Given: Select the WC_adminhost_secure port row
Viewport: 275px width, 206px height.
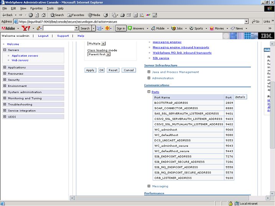Looking at the screenshot, I should [x=193, y=146].
